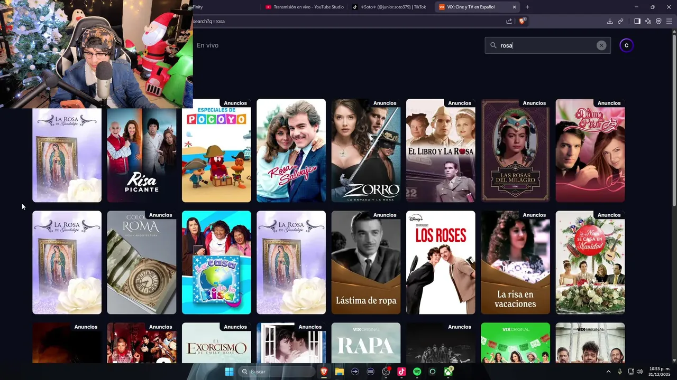Open La Dama de Rosa poster
This screenshot has width=677, height=380.
pos(590,150)
